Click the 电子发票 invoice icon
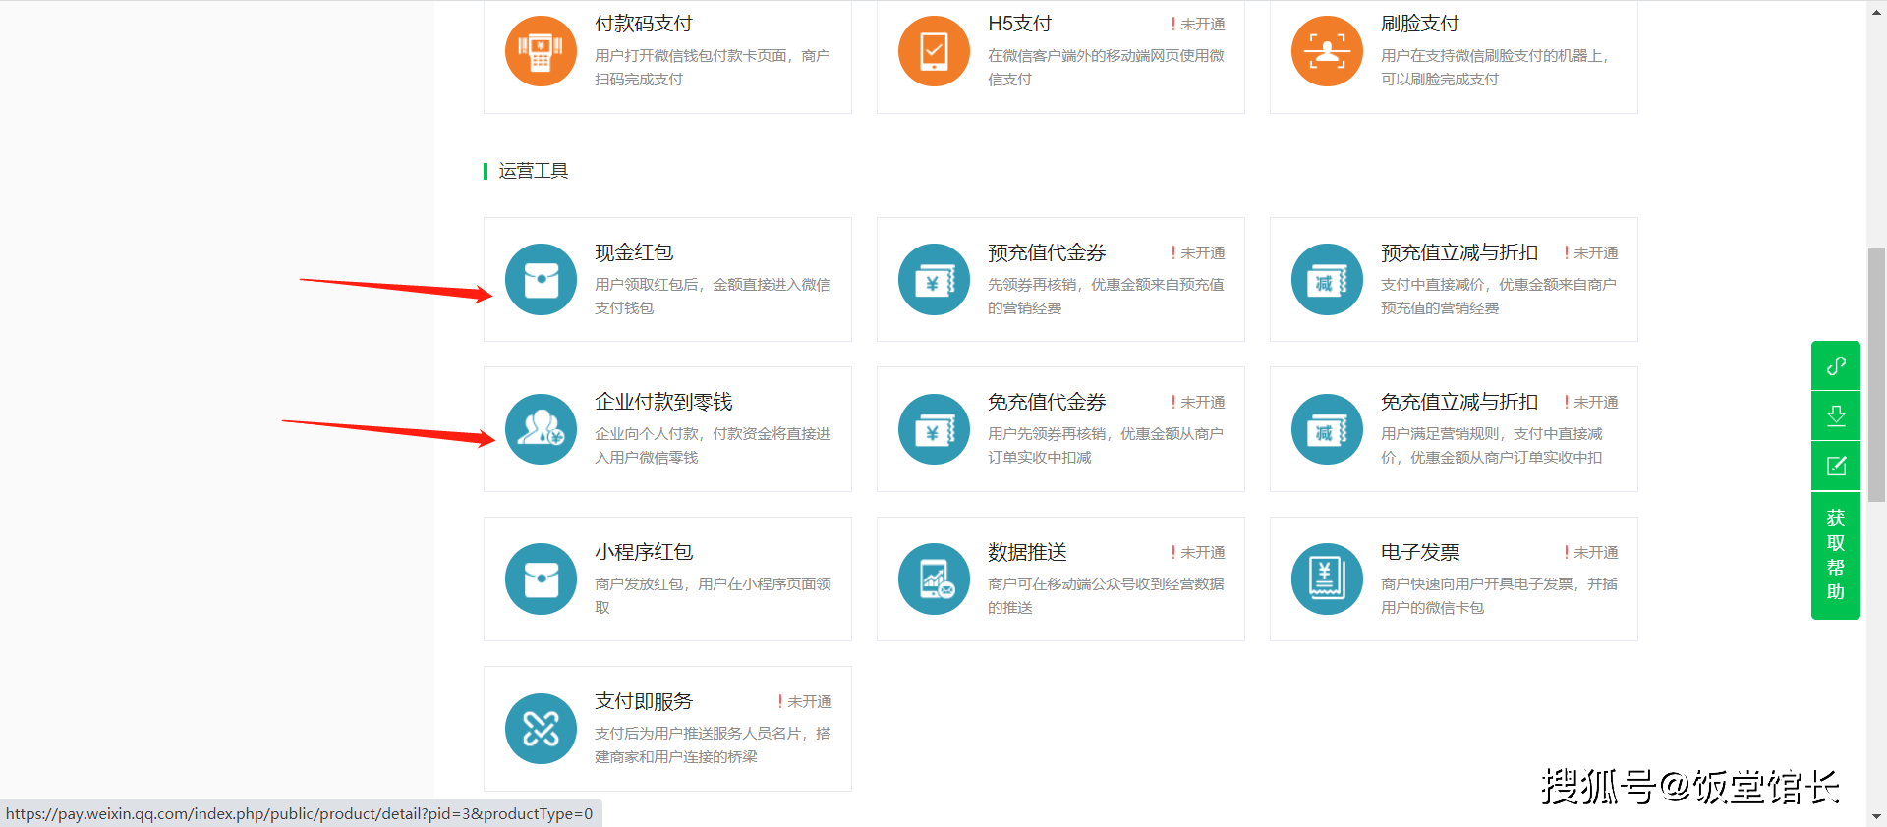Viewport: 1887px width, 827px height. coord(1327,579)
